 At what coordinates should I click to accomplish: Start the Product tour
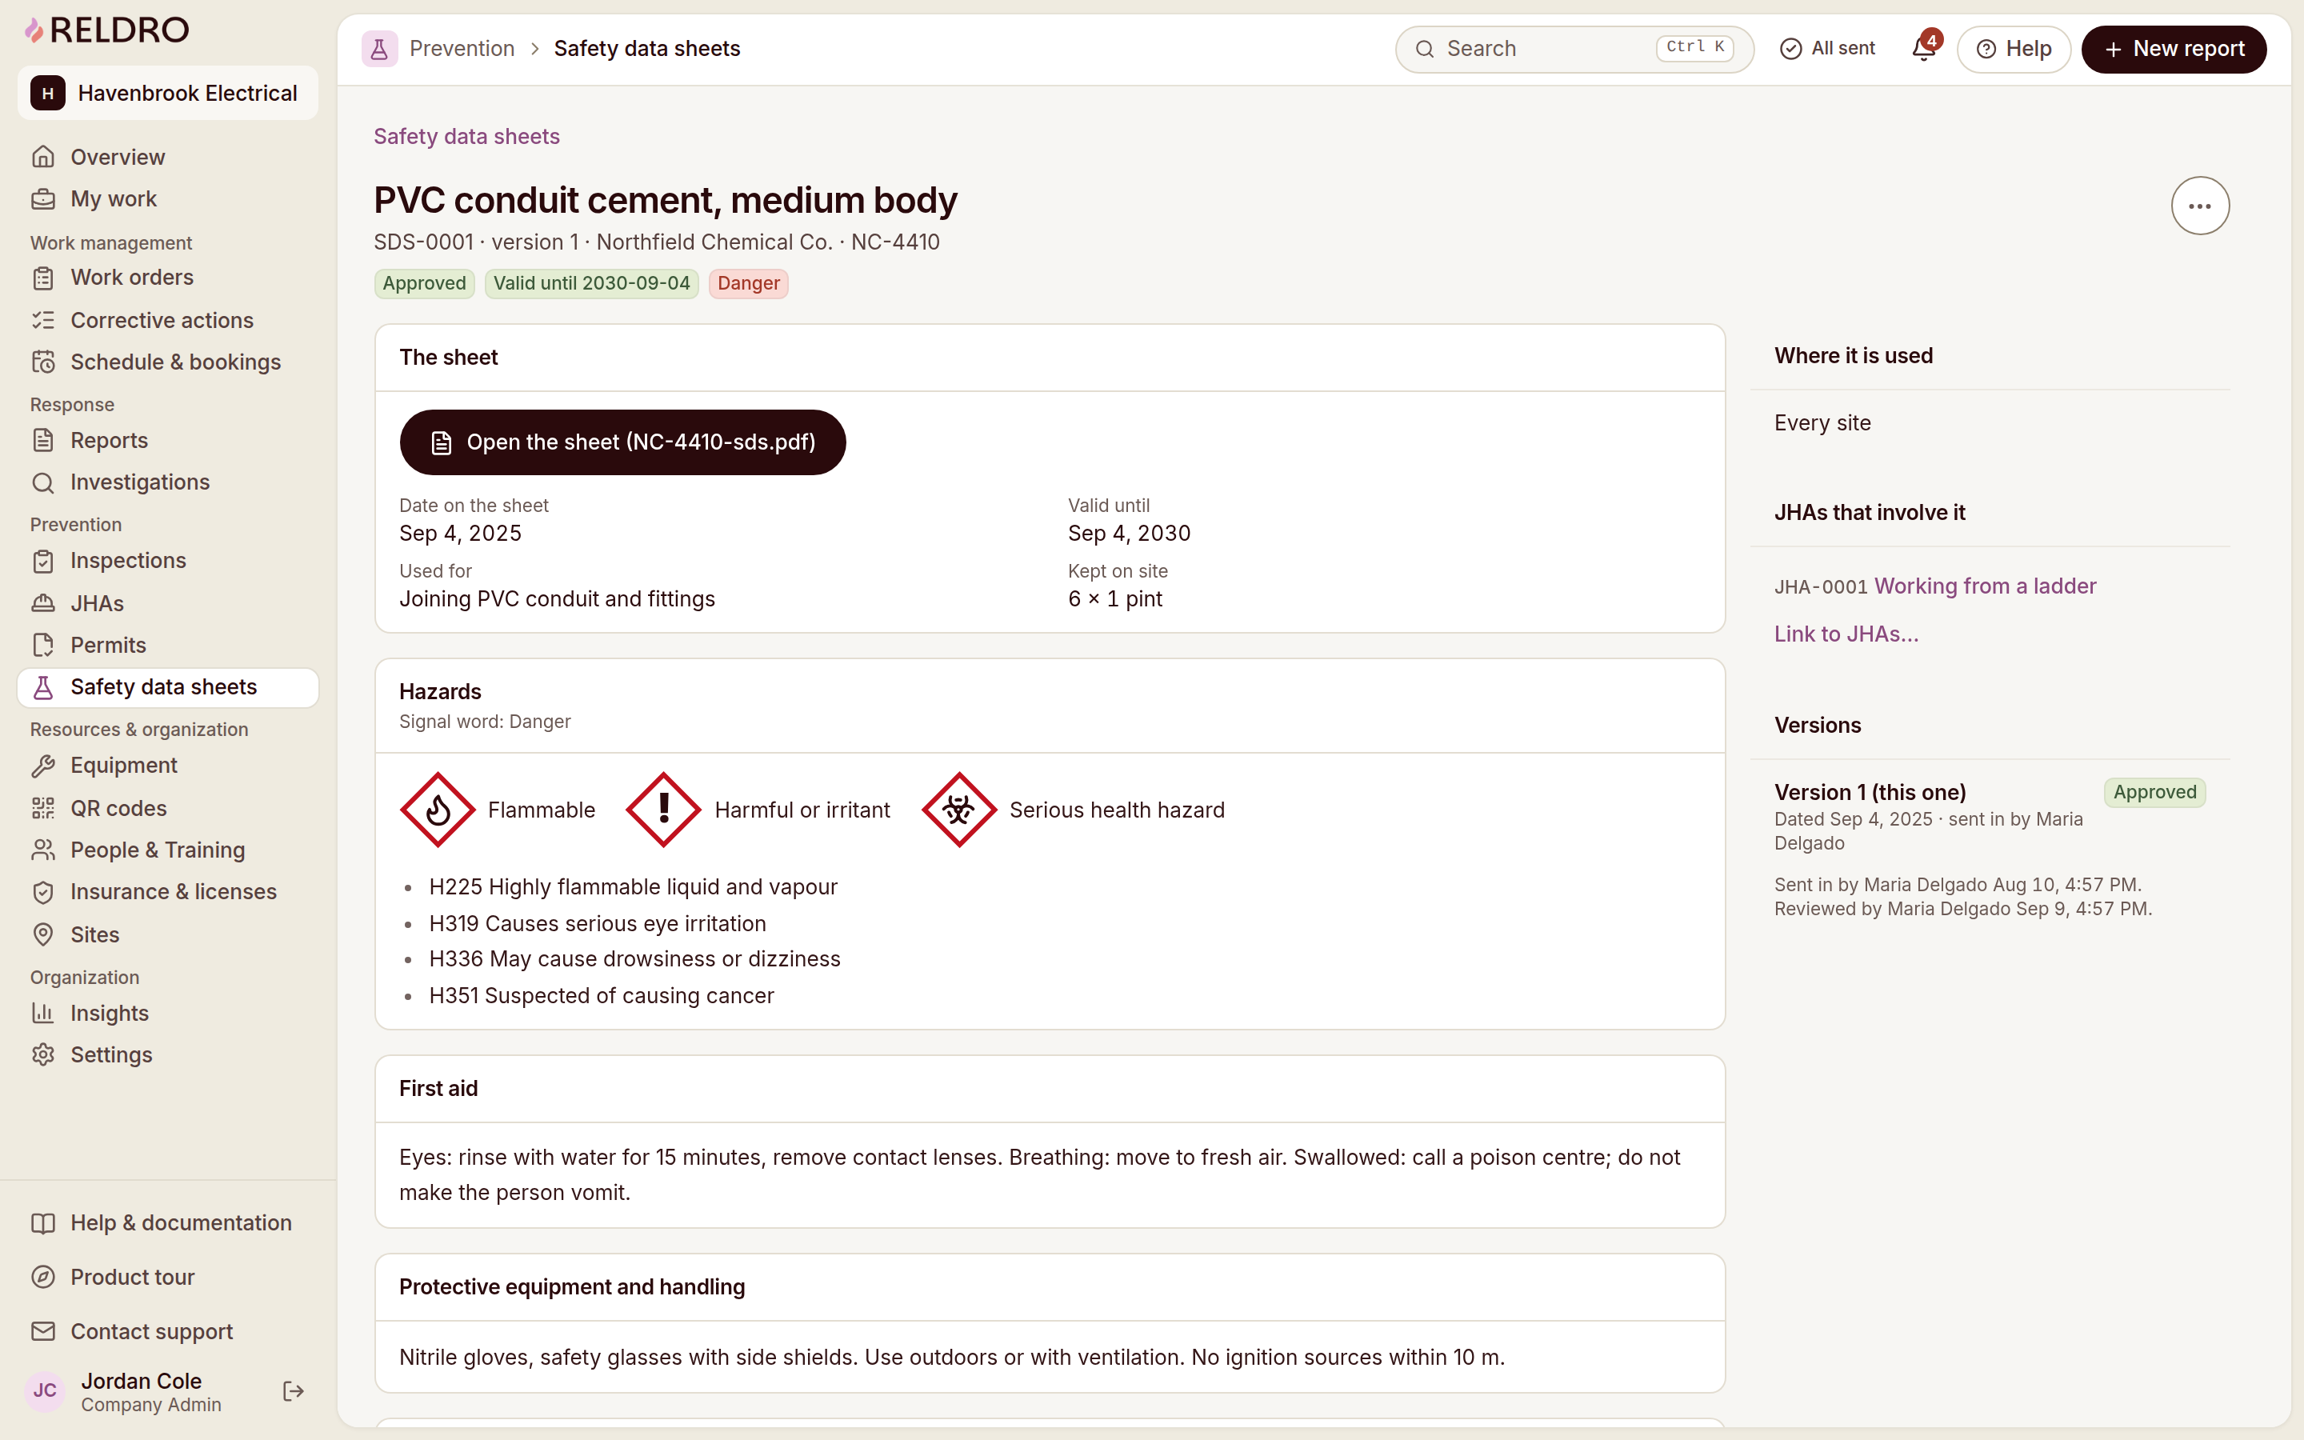167,1277
